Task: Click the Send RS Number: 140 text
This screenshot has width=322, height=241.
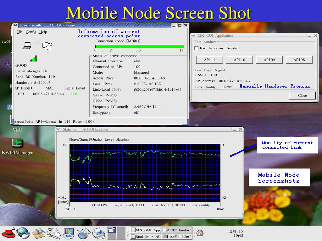Action: click(35, 77)
